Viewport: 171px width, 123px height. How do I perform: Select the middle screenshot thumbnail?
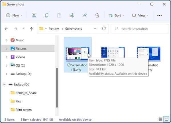(x=113, y=52)
